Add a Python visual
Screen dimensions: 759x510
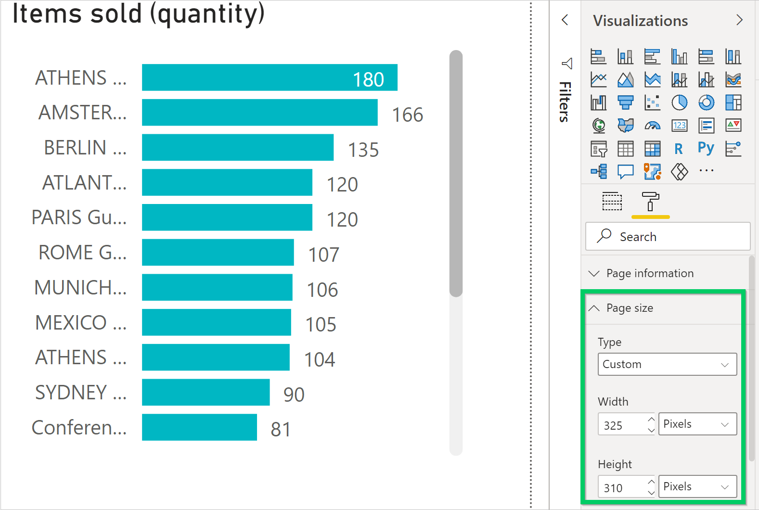point(706,149)
